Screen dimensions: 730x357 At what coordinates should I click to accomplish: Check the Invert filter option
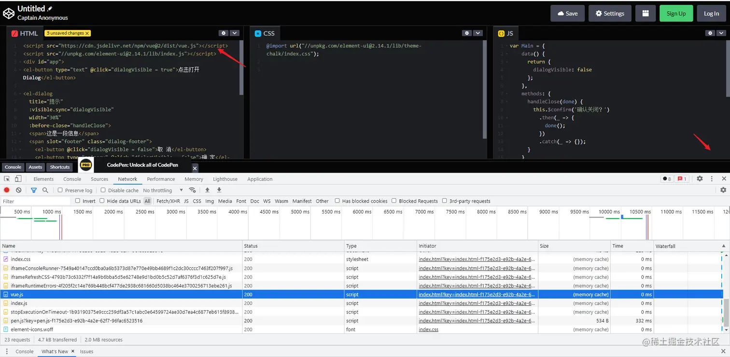click(x=77, y=201)
